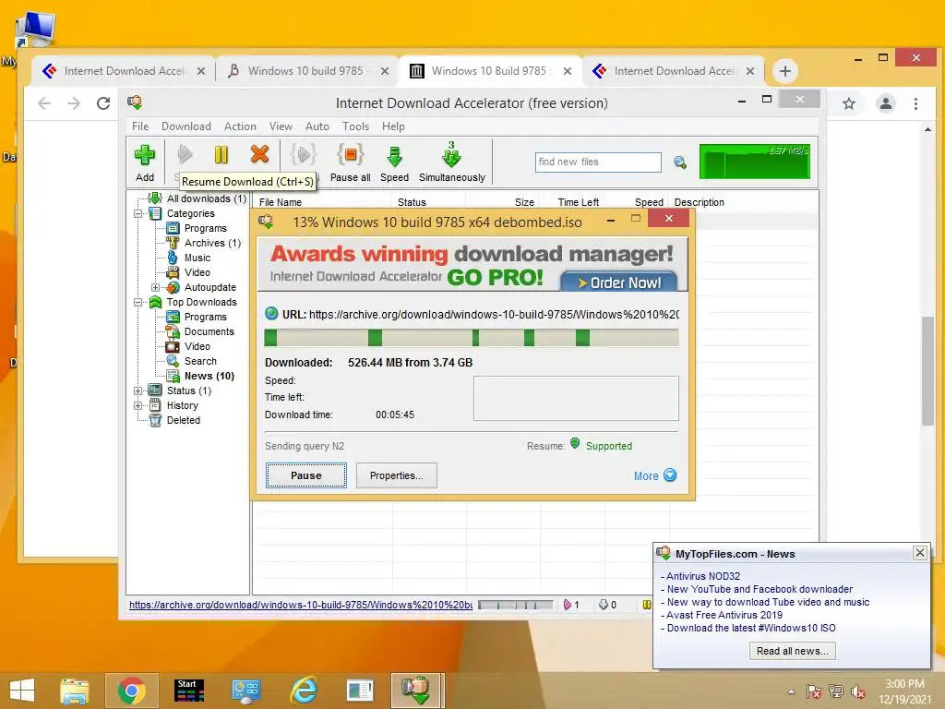Click the Pause button in download dialog

click(x=306, y=475)
